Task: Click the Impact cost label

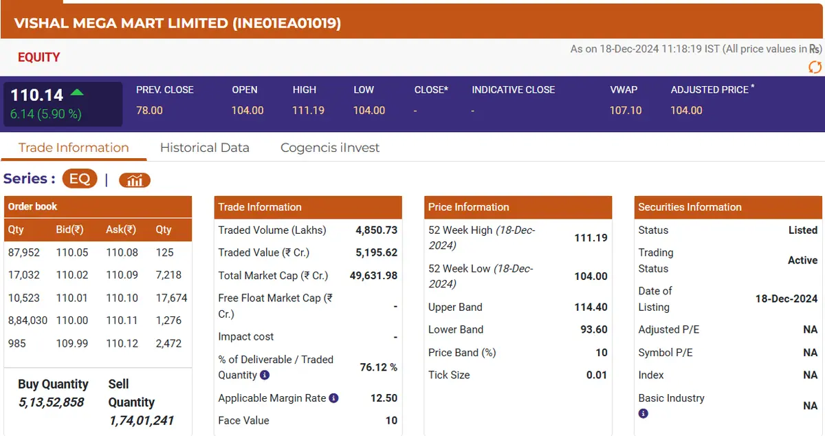Action: point(245,337)
